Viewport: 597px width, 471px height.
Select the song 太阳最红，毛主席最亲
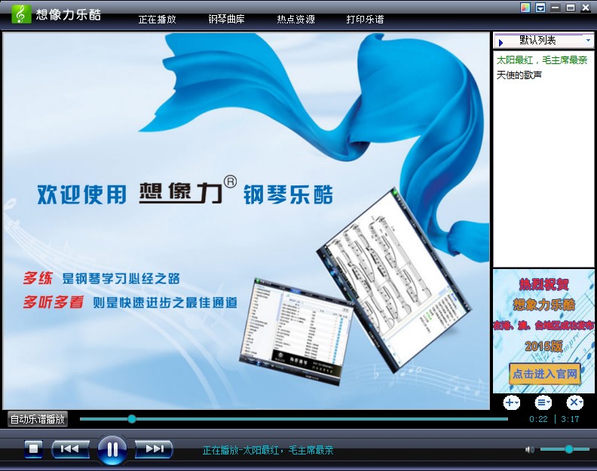pos(542,60)
